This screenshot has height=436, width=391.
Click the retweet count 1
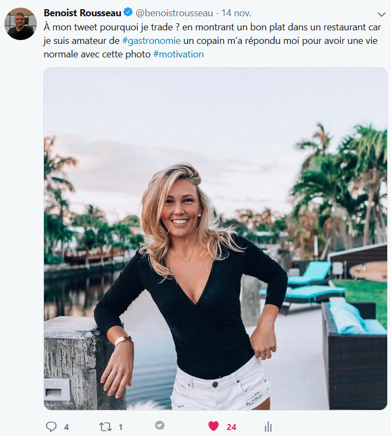pyautogui.click(x=120, y=427)
